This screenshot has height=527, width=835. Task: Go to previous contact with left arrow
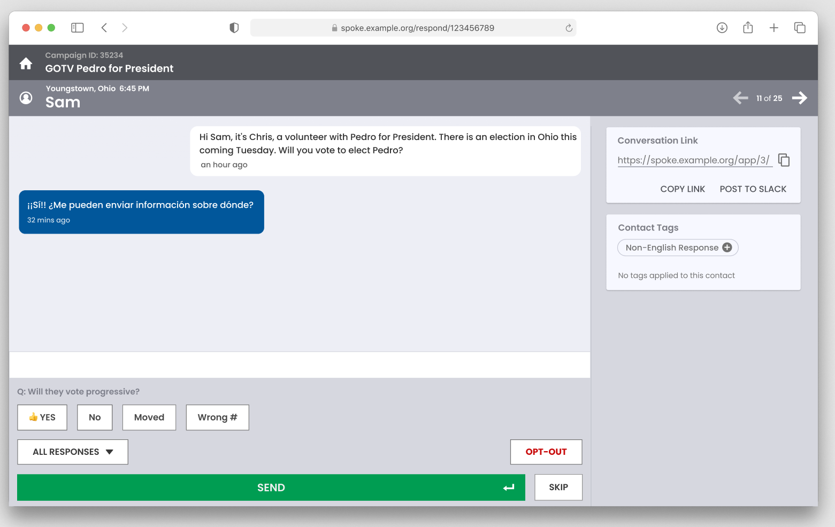tap(740, 98)
